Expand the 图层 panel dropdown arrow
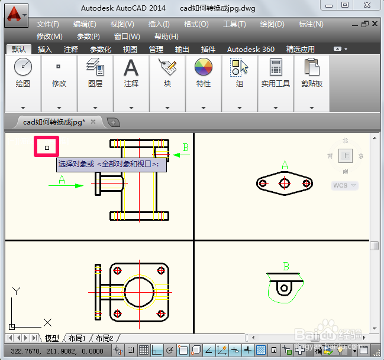 click(x=95, y=108)
